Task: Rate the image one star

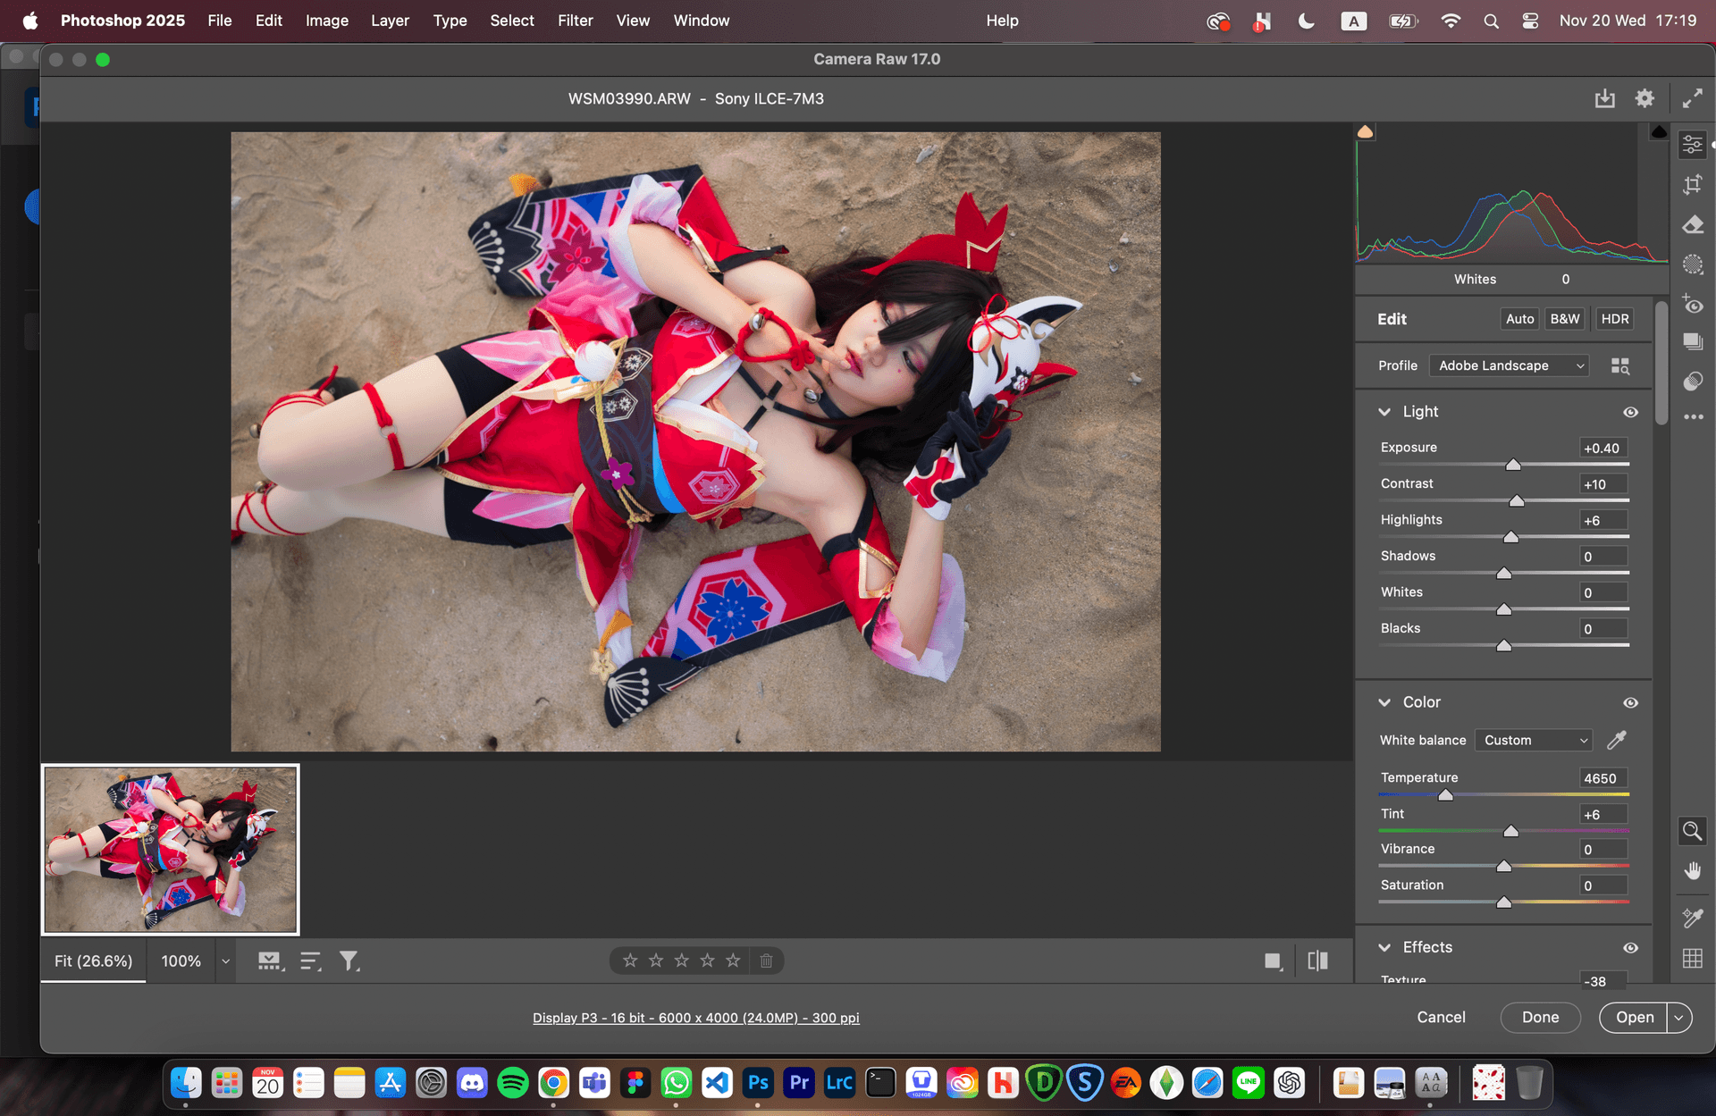Action: (x=630, y=961)
